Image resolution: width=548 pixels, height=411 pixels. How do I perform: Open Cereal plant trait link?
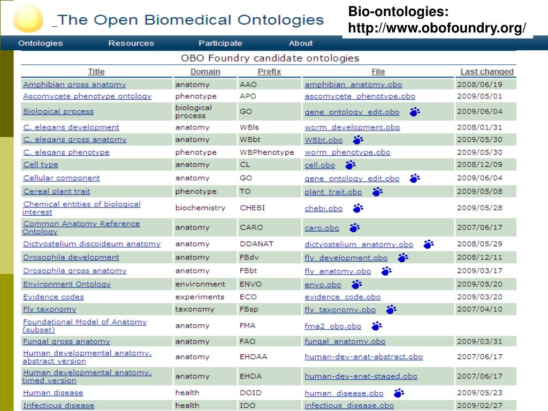click(x=57, y=192)
